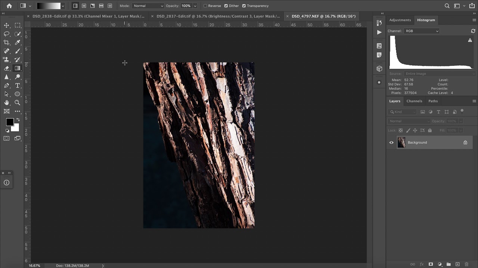The image size is (478, 268).
Task: Open the layer filter Kind dropdown
Action: coord(403,112)
